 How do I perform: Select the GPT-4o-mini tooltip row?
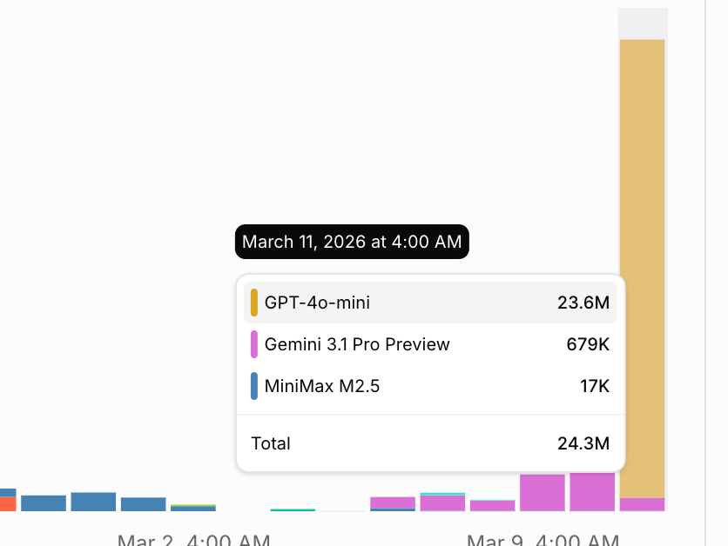(430, 303)
